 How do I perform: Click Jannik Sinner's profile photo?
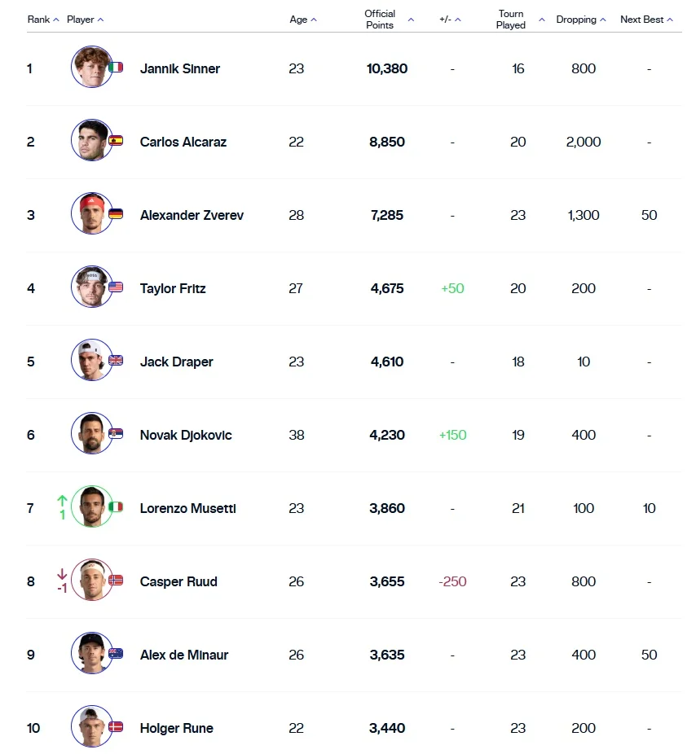tap(91, 67)
